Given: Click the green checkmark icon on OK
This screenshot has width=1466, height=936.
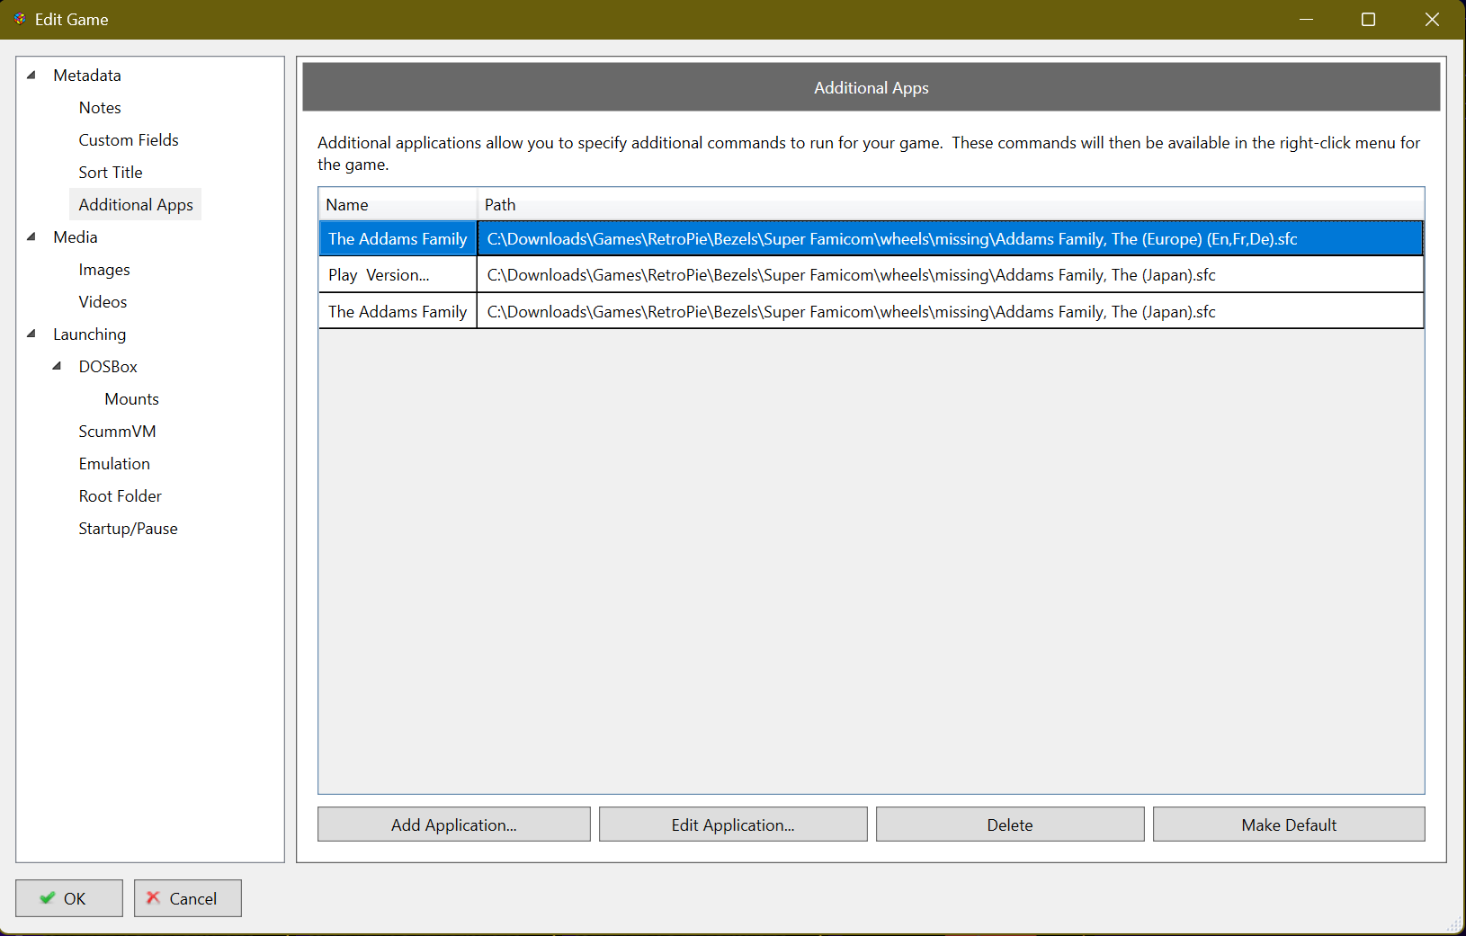Looking at the screenshot, I should (x=48, y=897).
